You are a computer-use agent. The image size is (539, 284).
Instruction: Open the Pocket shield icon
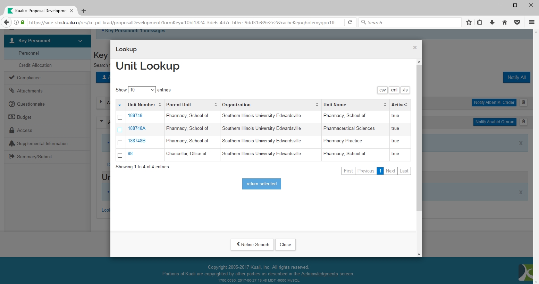pos(517,22)
